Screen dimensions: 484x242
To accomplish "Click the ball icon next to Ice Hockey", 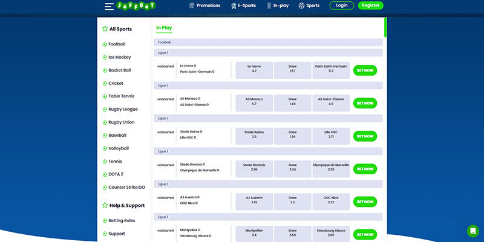I will click(x=105, y=57).
